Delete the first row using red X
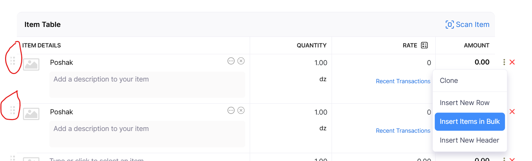The height and width of the screenshot is (161, 532). pos(512,62)
